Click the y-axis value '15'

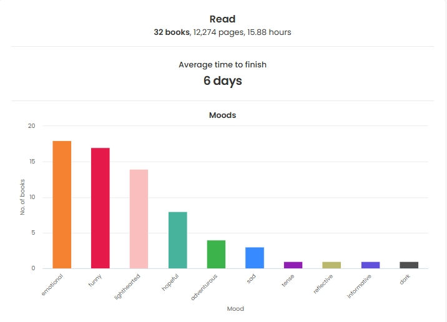pyautogui.click(x=32, y=162)
